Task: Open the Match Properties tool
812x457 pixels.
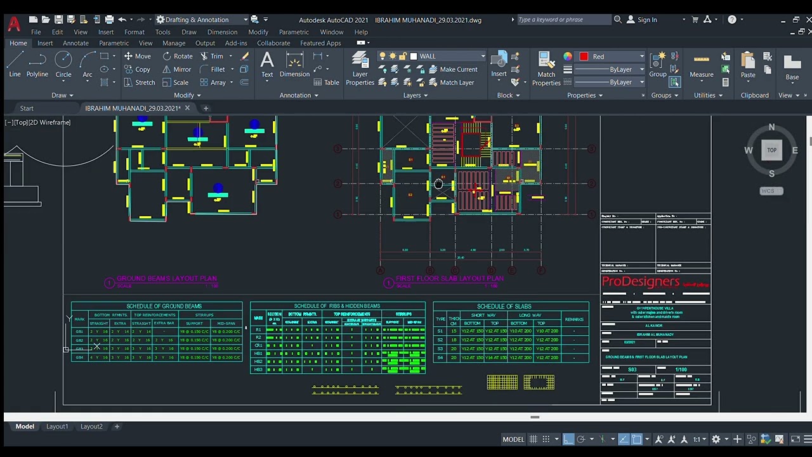Action: [x=546, y=69]
